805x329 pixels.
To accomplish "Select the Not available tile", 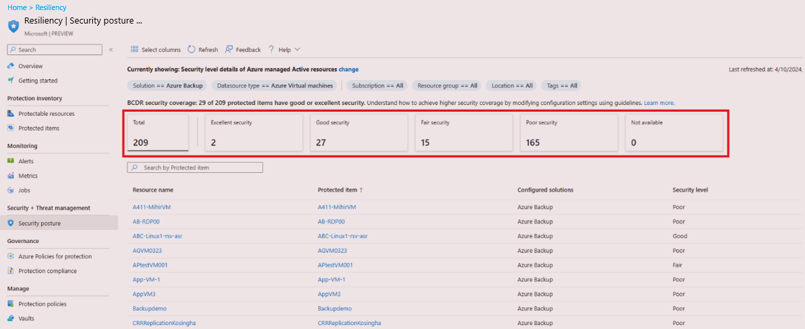I will pos(674,133).
